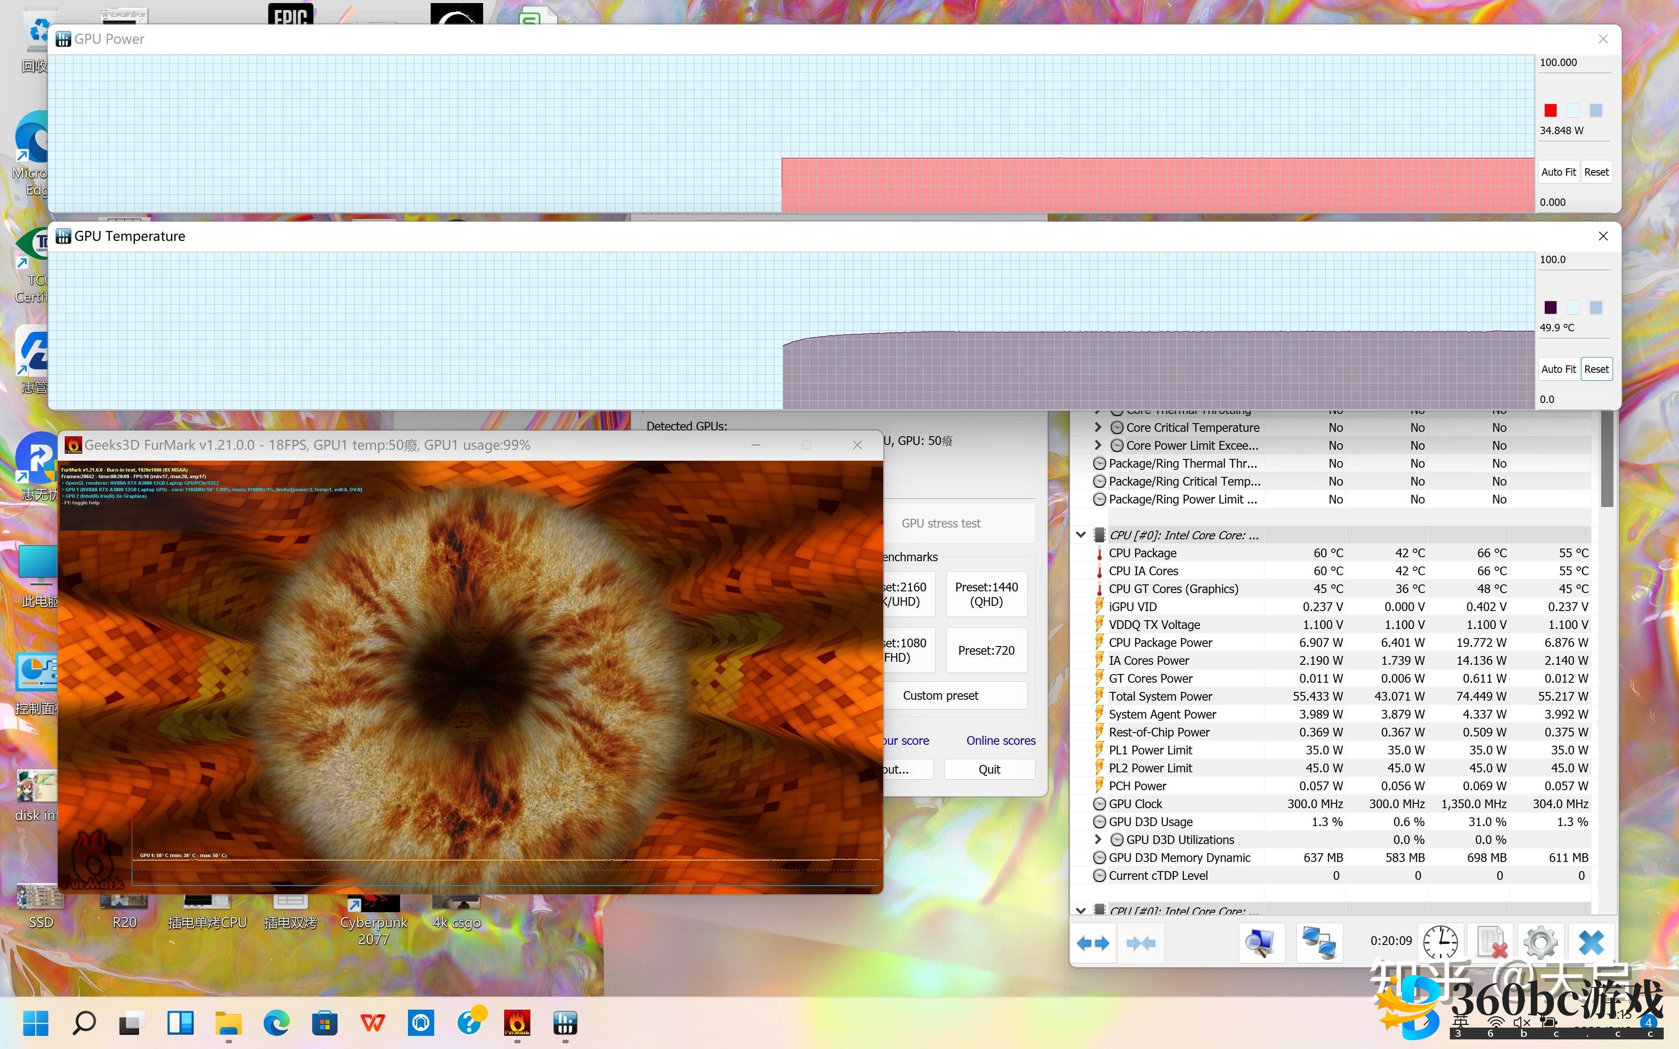Select the Preset:1440 (QHD) benchmark

pyautogui.click(x=986, y=594)
